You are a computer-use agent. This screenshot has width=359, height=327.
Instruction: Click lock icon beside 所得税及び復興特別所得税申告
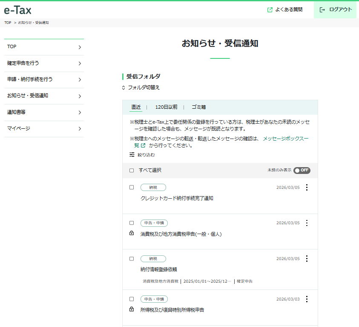[x=132, y=310]
